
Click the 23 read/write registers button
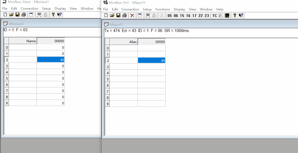point(207,16)
